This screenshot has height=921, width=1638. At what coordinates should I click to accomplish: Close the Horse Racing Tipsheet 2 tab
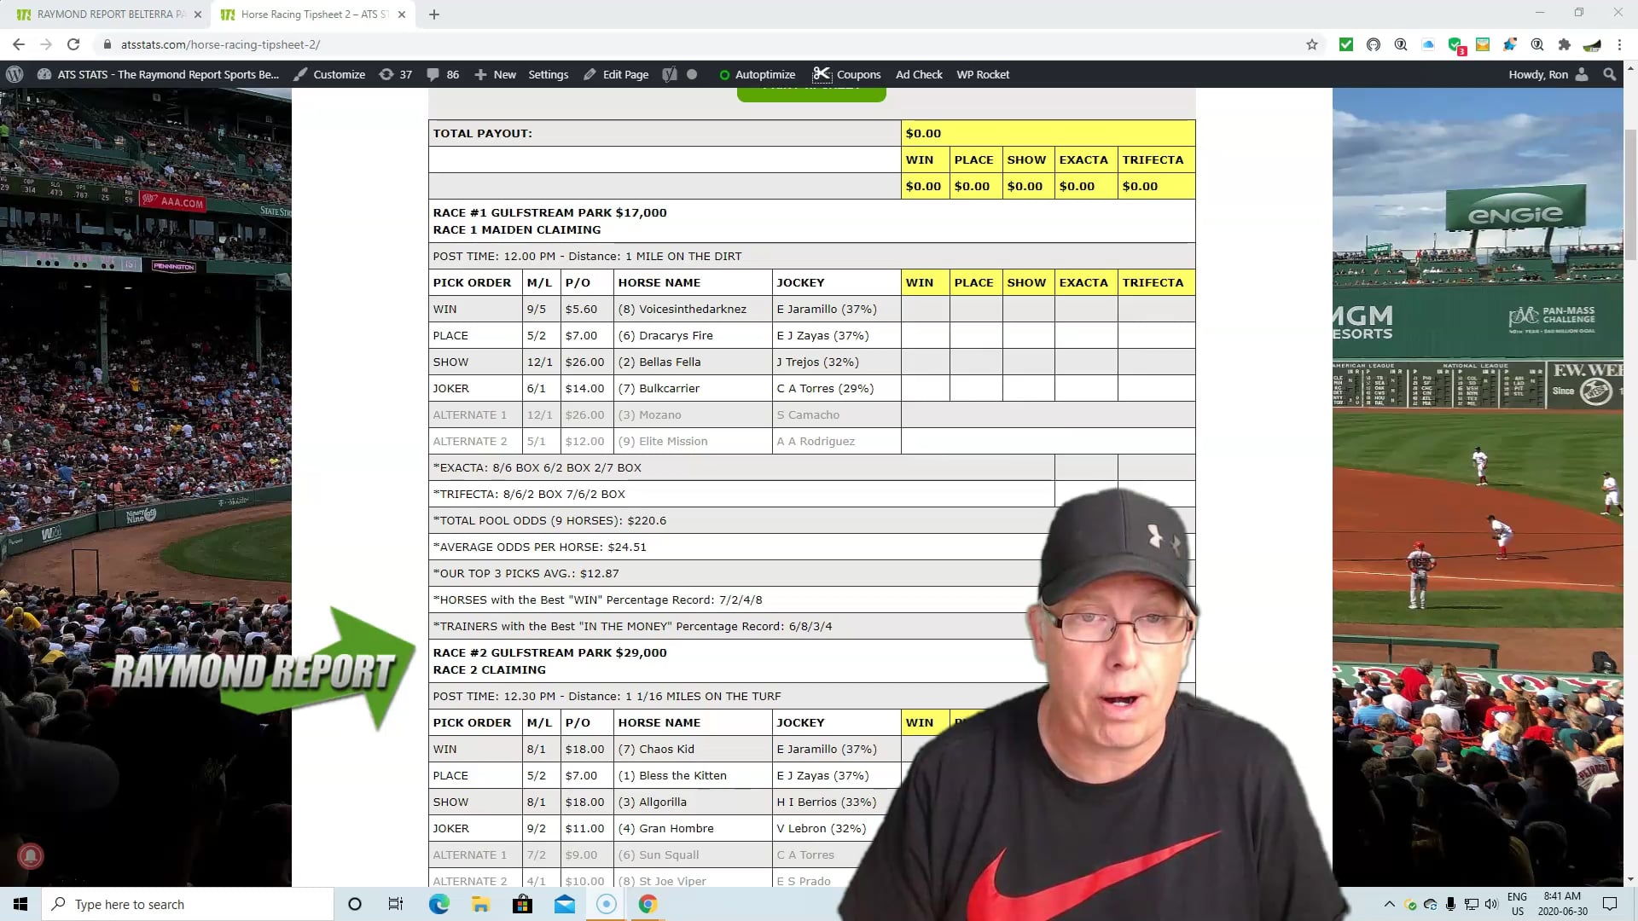tap(402, 14)
